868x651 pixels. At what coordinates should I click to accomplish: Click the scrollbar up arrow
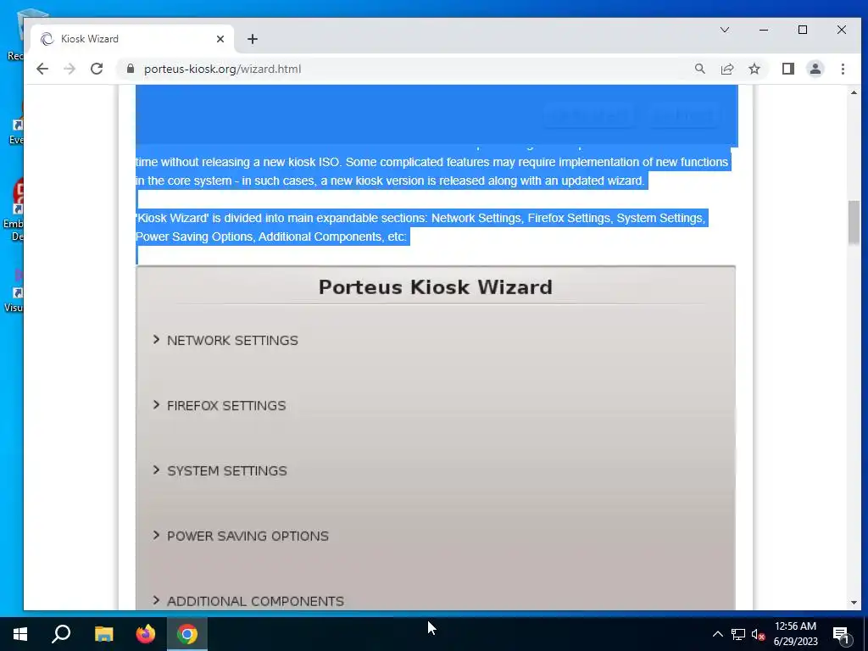[854, 92]
